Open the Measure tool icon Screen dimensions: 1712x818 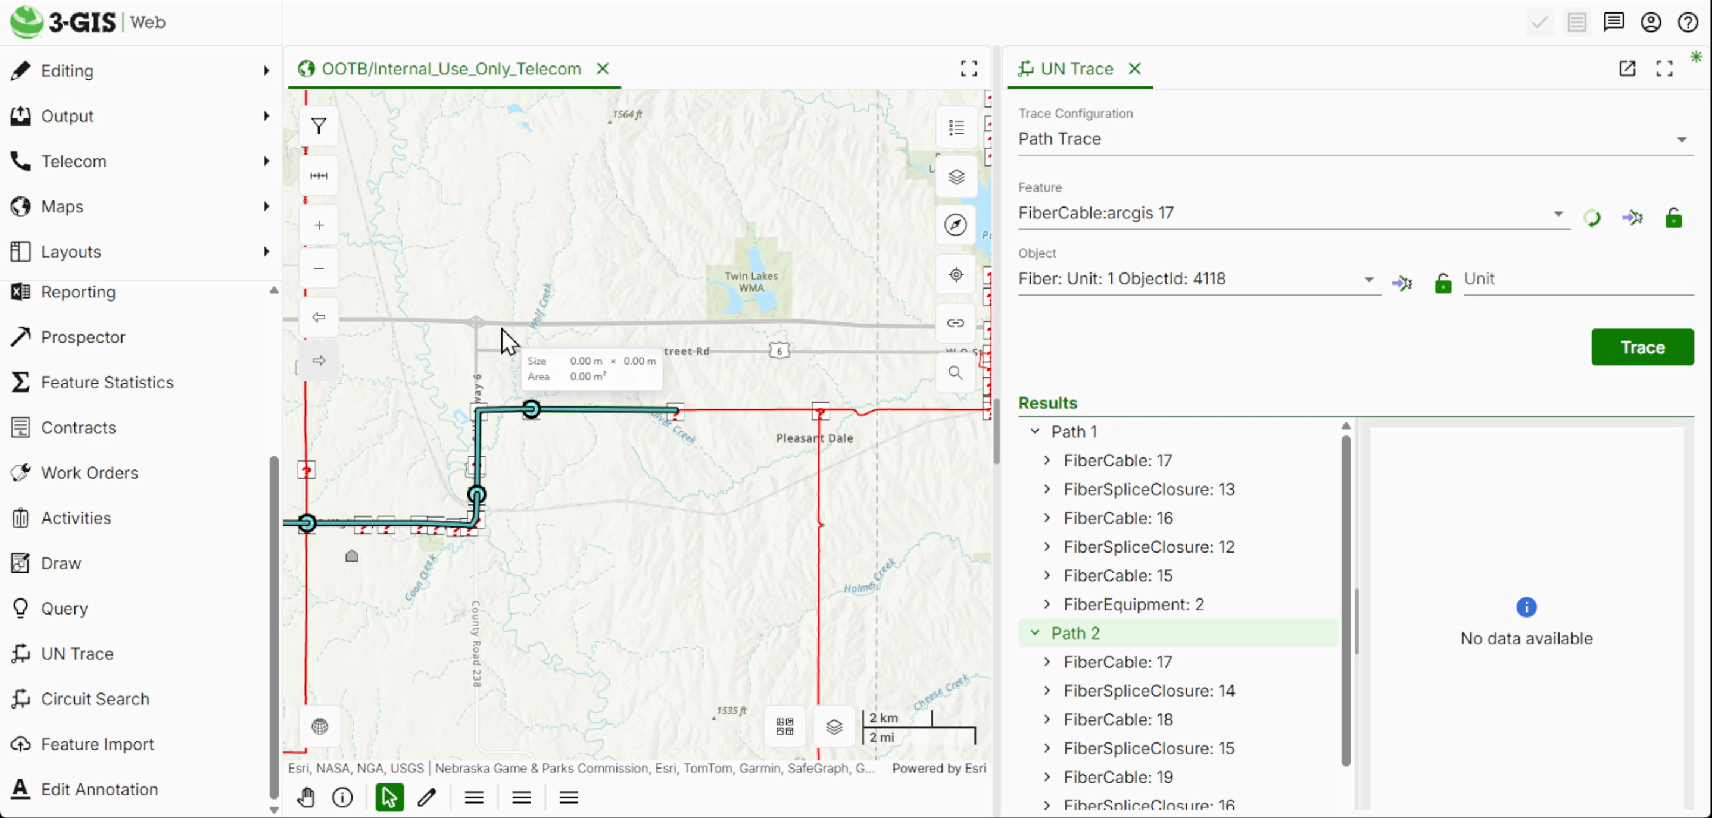pyautogui.click(x=319, y=176)
